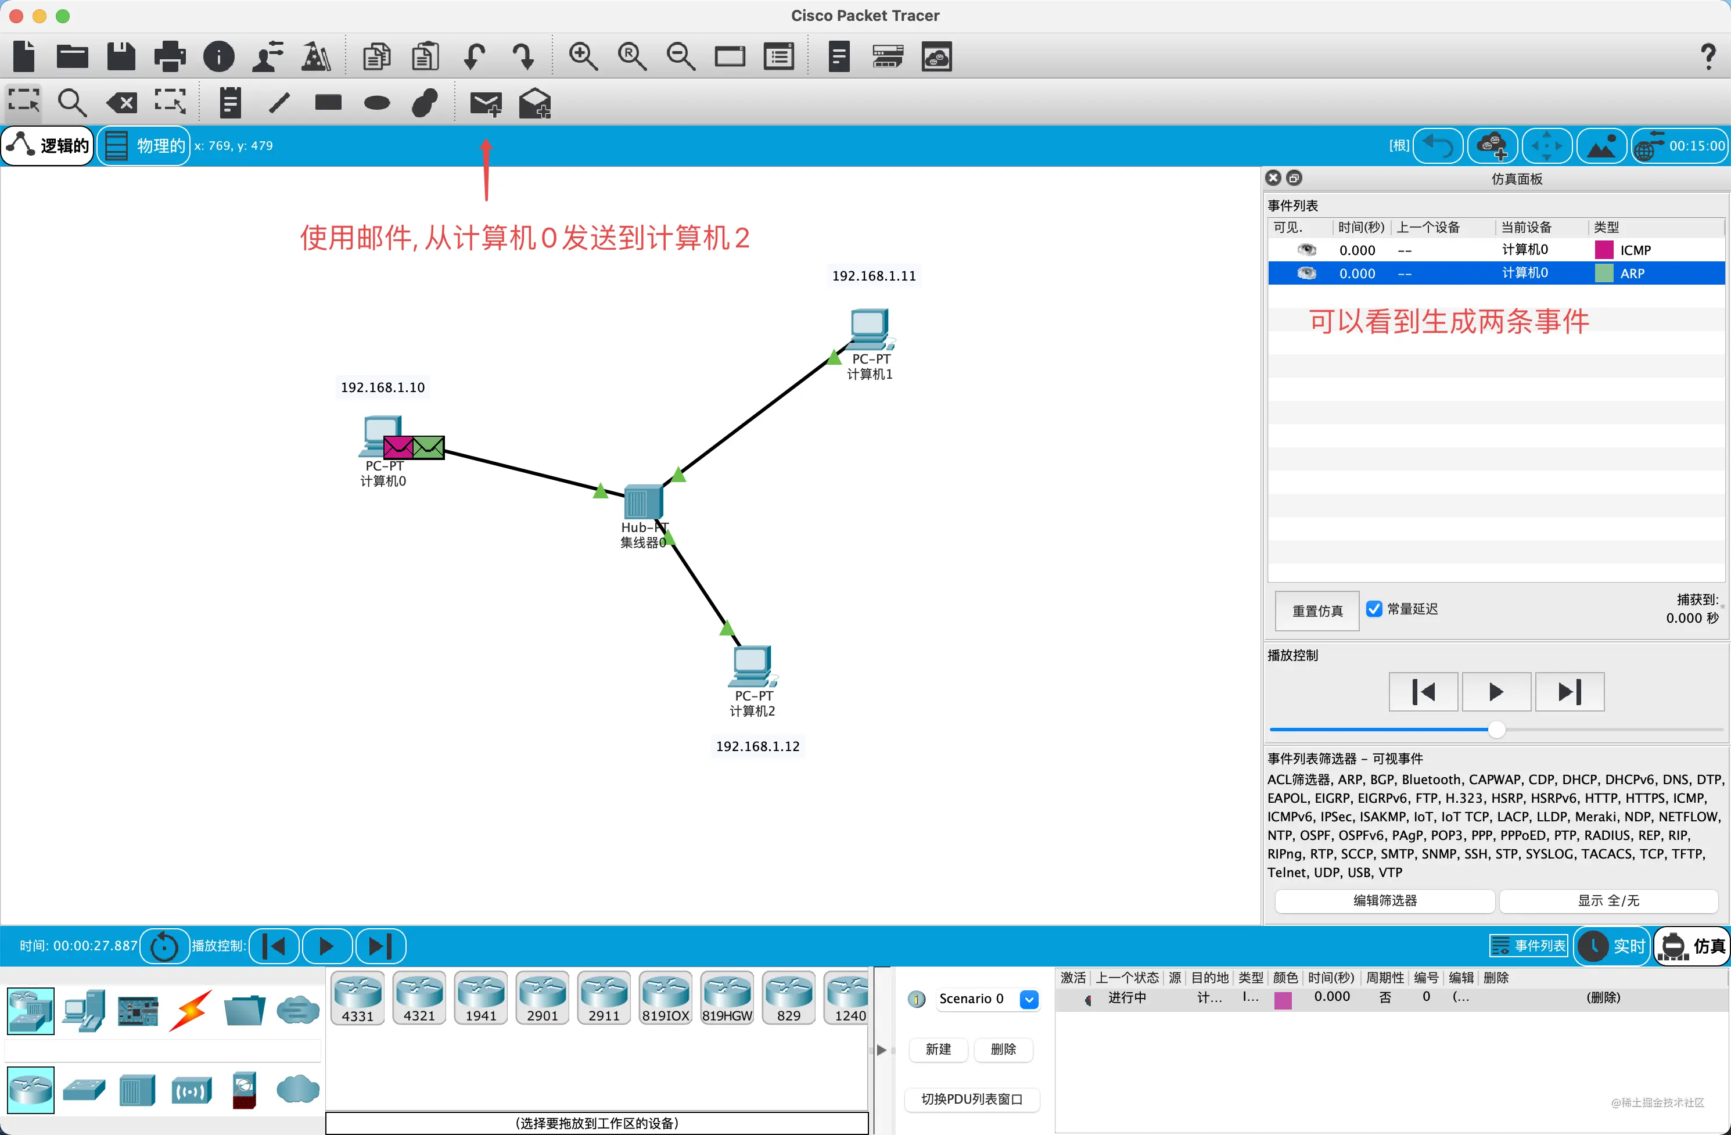This screenshot has width=1731, height=1135.
Task: Click the 切换PDU列表窗口 button
Action: (x=972, y=1100)
